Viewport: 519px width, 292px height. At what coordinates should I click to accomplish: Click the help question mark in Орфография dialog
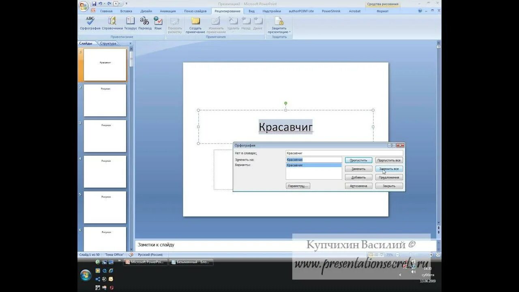(391, 145)
